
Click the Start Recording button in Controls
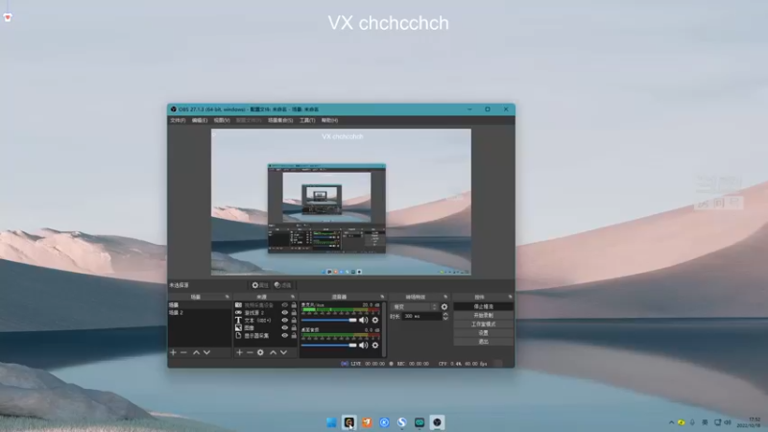point(484,316)
